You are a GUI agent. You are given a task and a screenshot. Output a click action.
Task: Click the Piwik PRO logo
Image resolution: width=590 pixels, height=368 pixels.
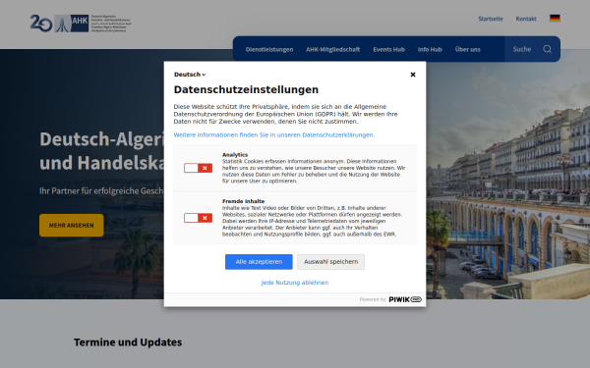tap(405, 299)
